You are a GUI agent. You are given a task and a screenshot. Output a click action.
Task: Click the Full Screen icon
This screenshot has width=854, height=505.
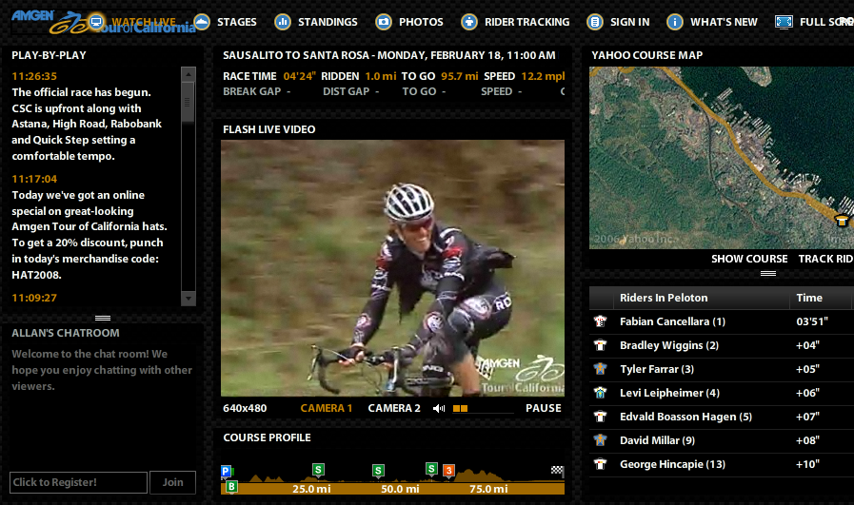(784, 22)
